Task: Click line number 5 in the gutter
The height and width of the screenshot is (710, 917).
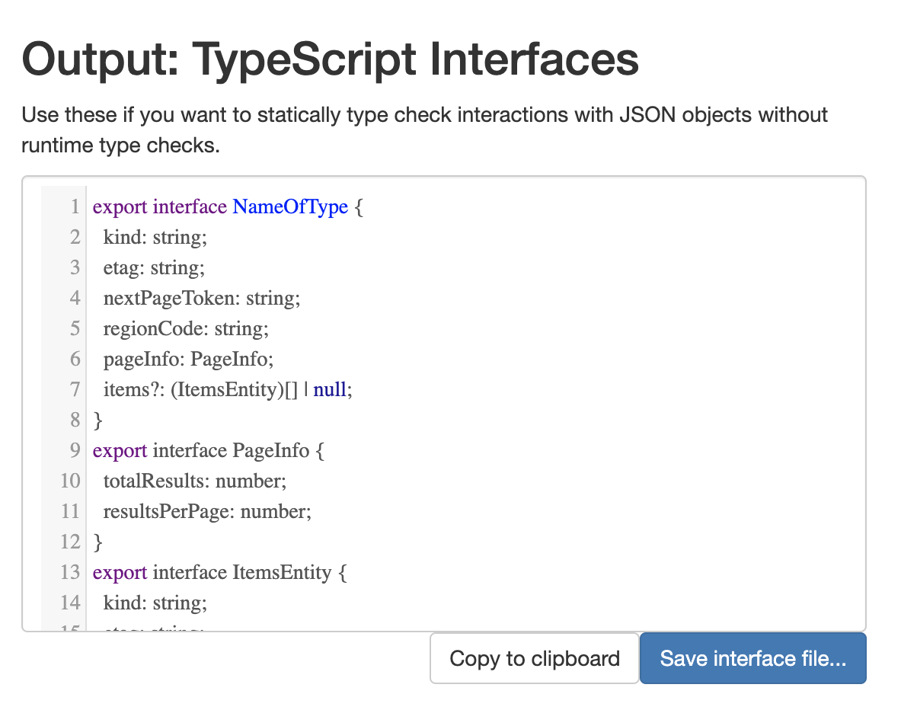Action: click(x=75, y=328)
